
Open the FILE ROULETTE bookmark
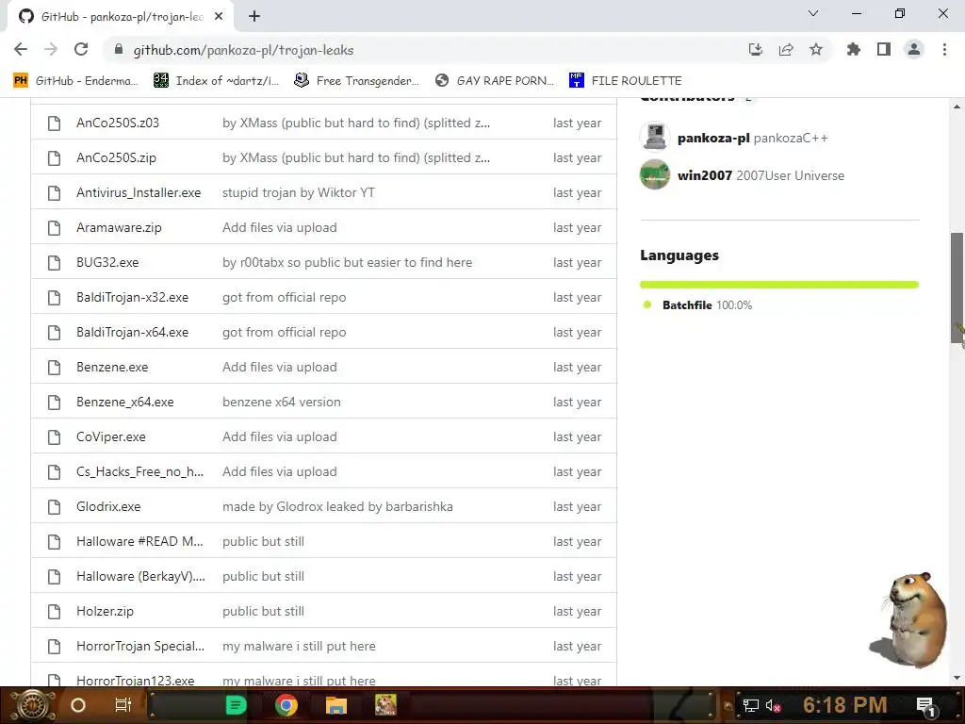click(626, 81)
